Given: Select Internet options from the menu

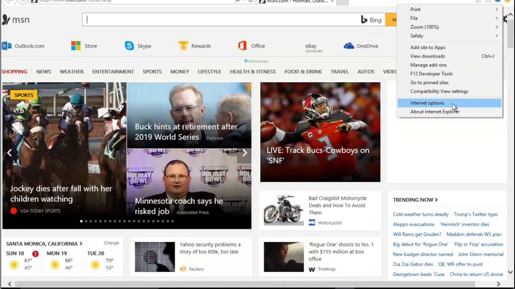Looking at the screenshot, I should 449,103.
